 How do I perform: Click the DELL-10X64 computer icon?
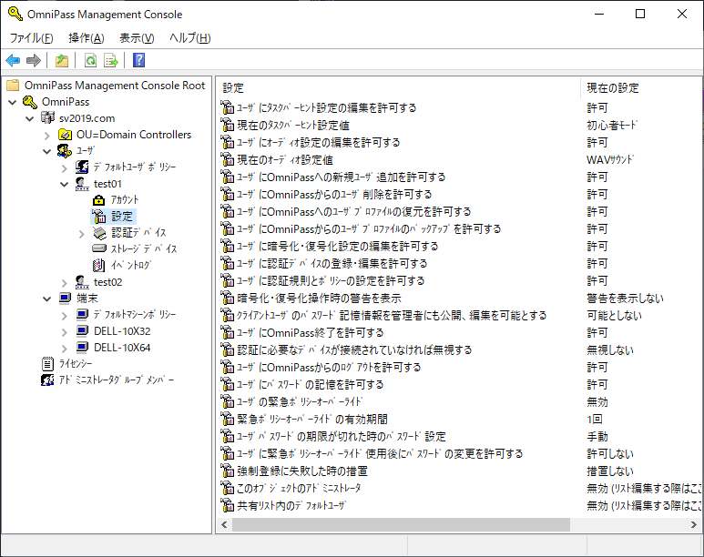click(x=82, y=348)
